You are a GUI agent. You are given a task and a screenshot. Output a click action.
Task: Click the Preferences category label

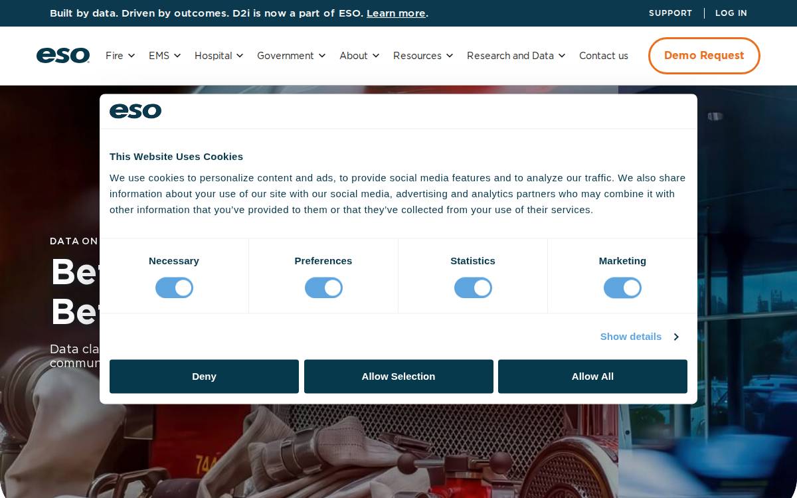click(x=323, y=261)
